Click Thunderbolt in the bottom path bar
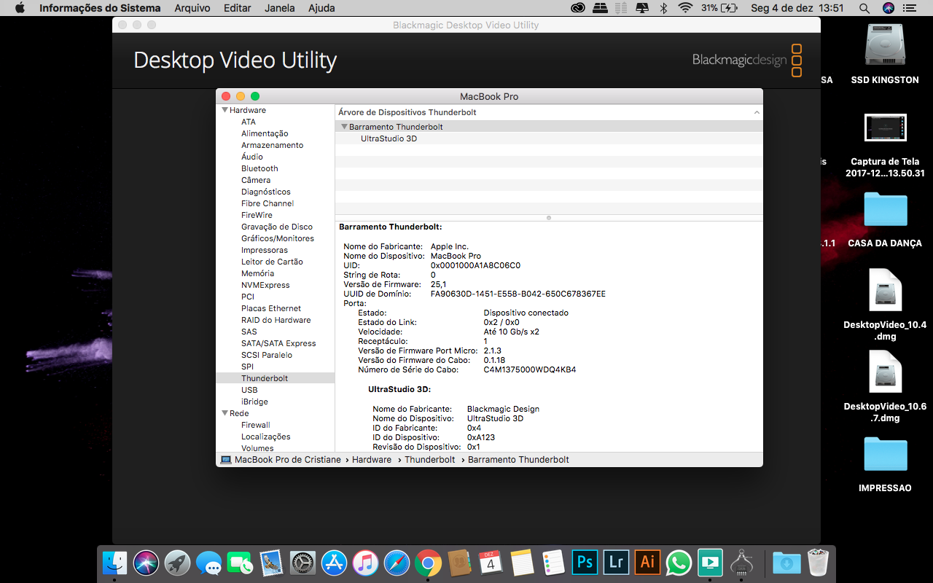 click(429, 460)
